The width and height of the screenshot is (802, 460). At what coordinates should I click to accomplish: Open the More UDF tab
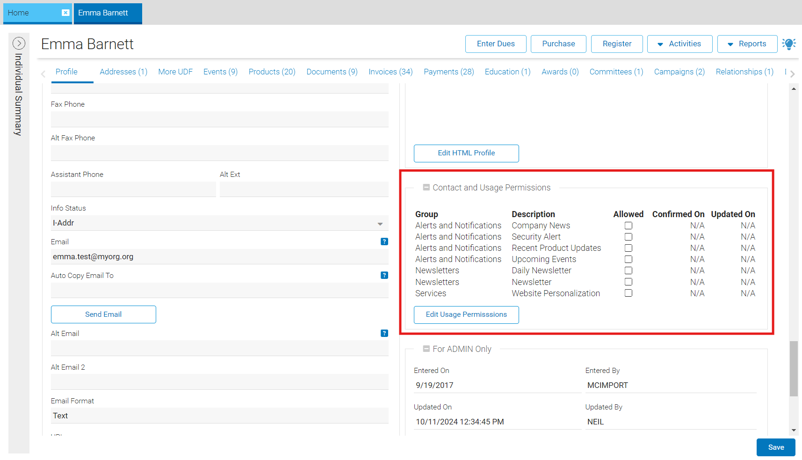[175, 72]
